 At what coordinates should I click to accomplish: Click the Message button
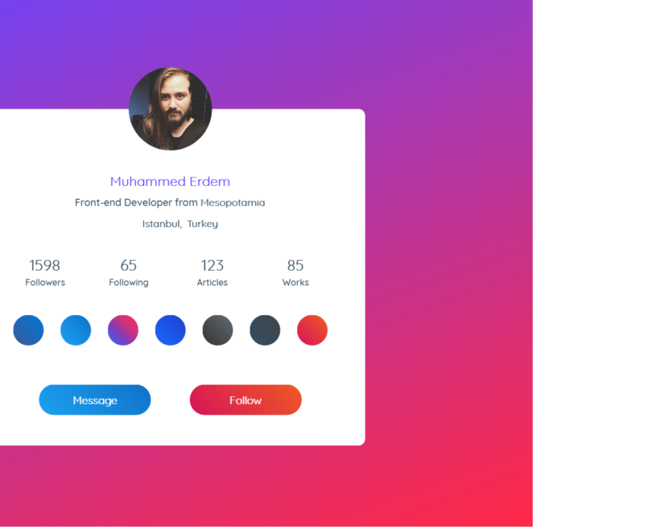tap(95, 400)
